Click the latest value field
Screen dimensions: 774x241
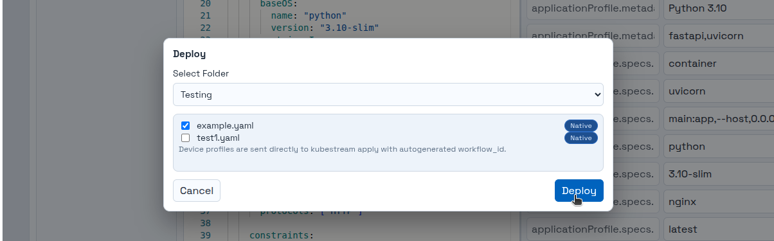(719, 229)
